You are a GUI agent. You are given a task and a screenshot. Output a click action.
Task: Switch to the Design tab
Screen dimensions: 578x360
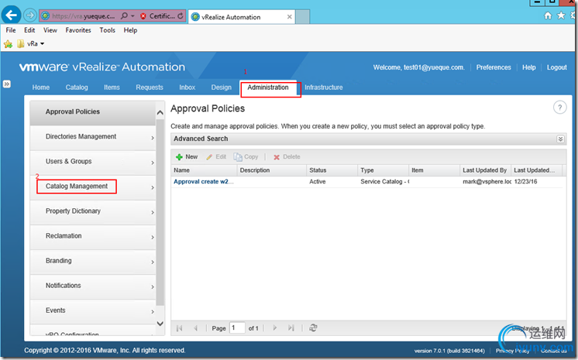[221, 87]
